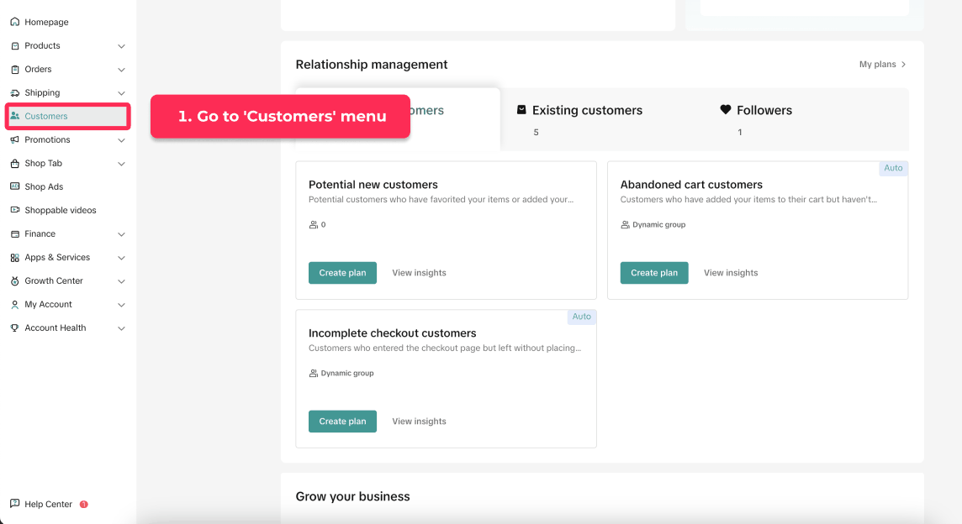The width and height of the screenshot is (962, 524).
Task: Expand the Finance section chevron
Action: point(121,234)
